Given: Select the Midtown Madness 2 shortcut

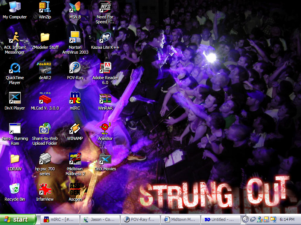Looking at the screenshot, I should [75, 159].
